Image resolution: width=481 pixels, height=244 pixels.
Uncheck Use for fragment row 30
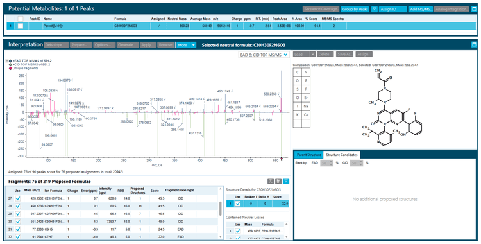click(18, 222)
